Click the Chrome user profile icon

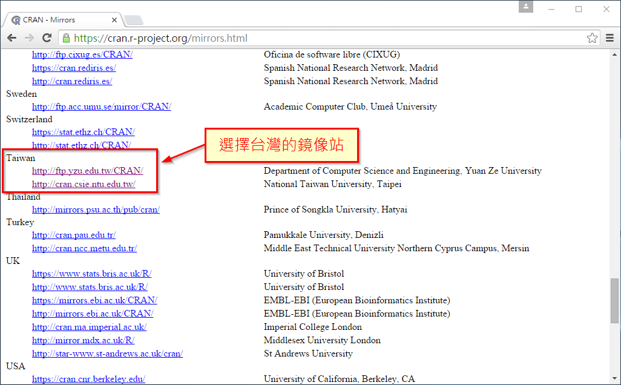[526, 7]
